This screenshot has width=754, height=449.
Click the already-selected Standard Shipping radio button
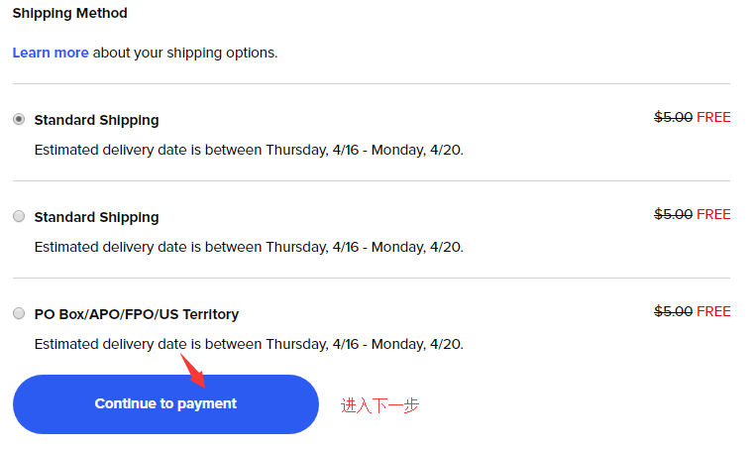(19, 119)
